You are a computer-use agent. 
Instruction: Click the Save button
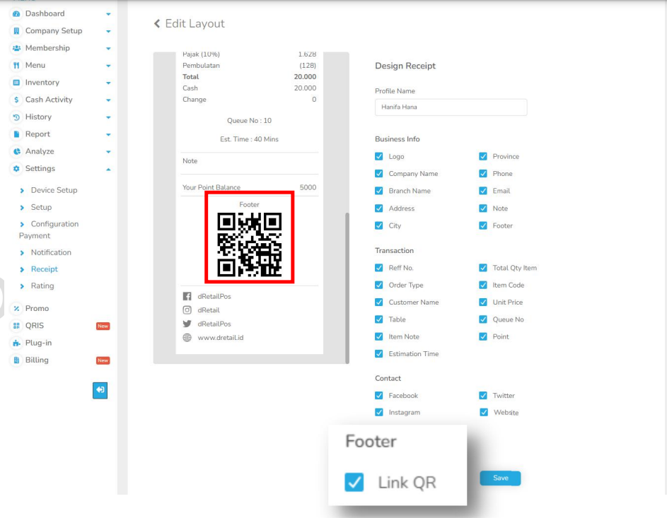point(500,478)
